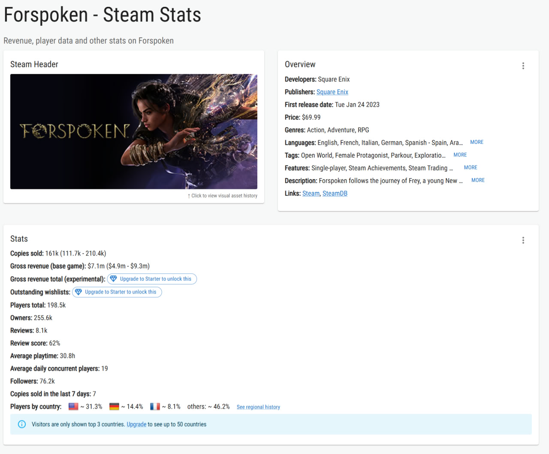Unlock Gross revenue total via Upgrade to Starter
The image size is (549, 454).
[152, 279]
